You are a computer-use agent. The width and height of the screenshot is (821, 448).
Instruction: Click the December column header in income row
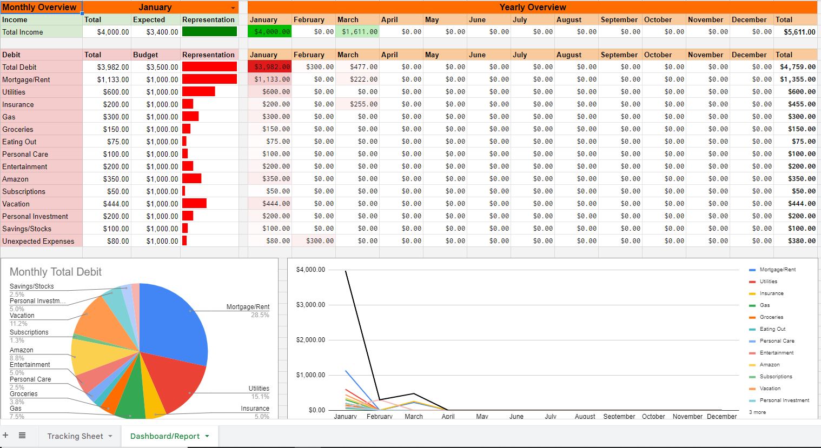(x=751, y=19)
